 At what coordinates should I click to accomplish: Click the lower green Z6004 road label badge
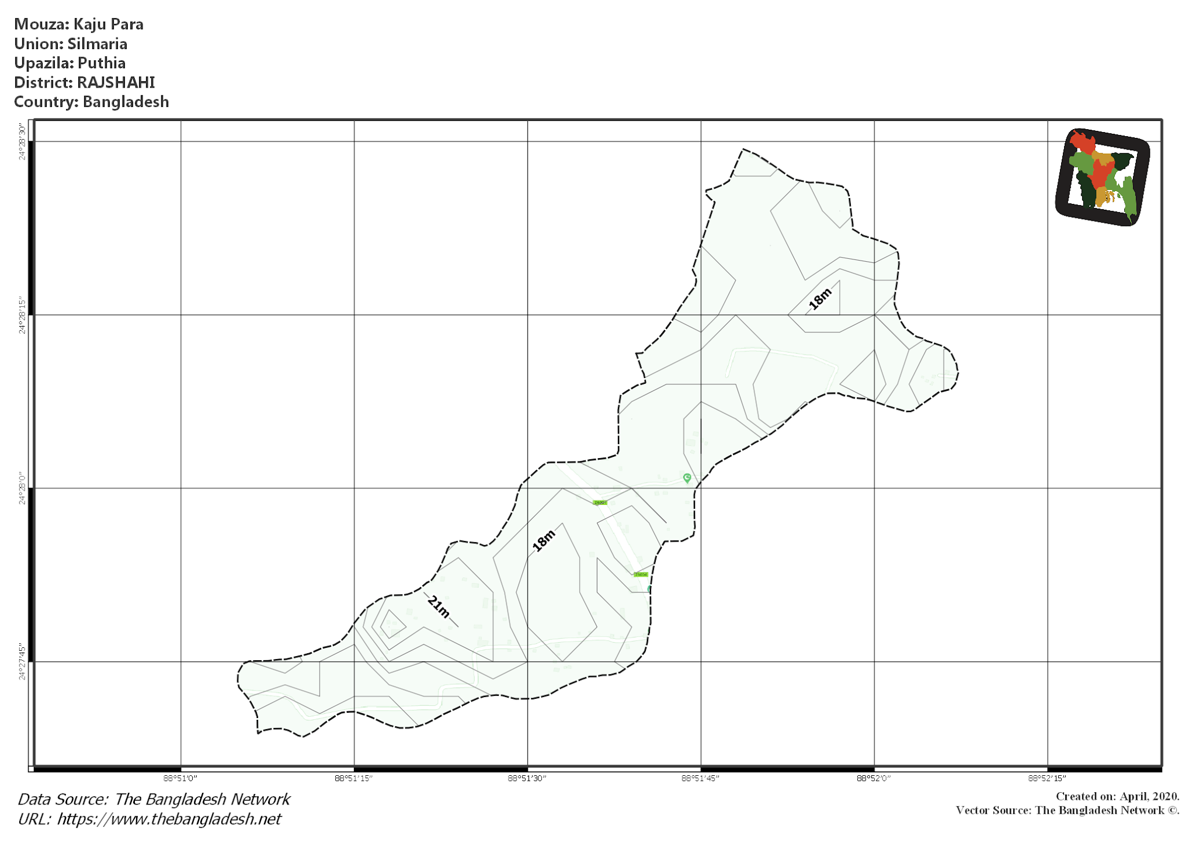click(641, 574)
